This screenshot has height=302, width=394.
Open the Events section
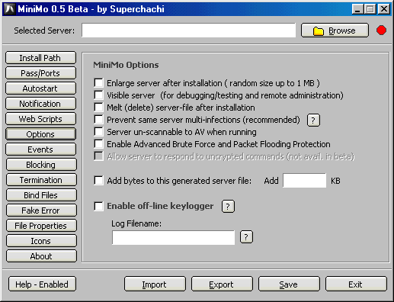pyautogui.click(x=40, y=149)
